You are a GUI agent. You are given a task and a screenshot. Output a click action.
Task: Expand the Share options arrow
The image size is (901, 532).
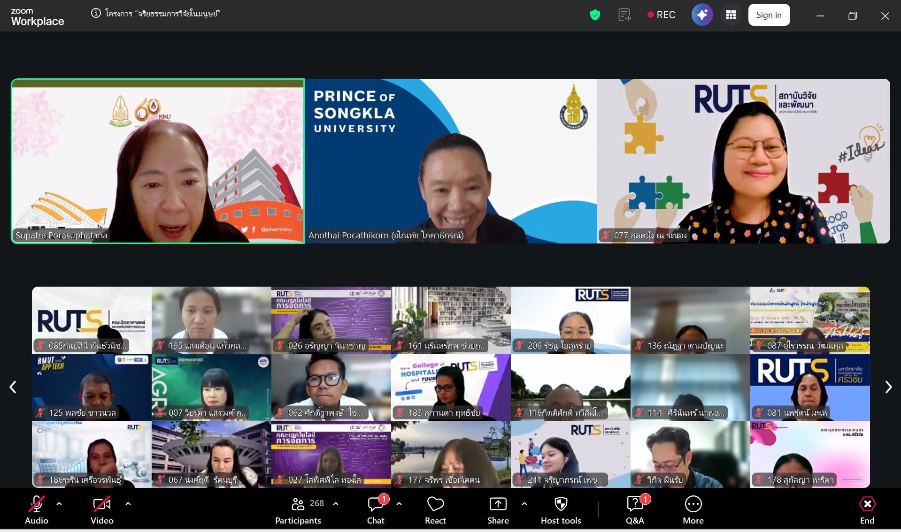point(524,504)
